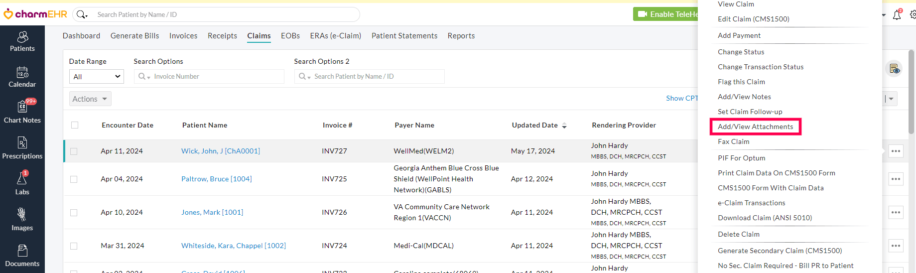Sort by the Updated Date arrow icon
The image size is (916, 273).
pyautogui.click(x=564, y=126)
